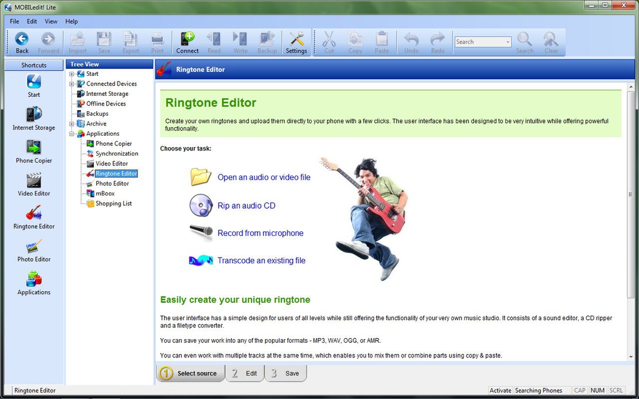Collapse the Applications tree node
This screenshot has height=399, width=639.
(72, 134)
